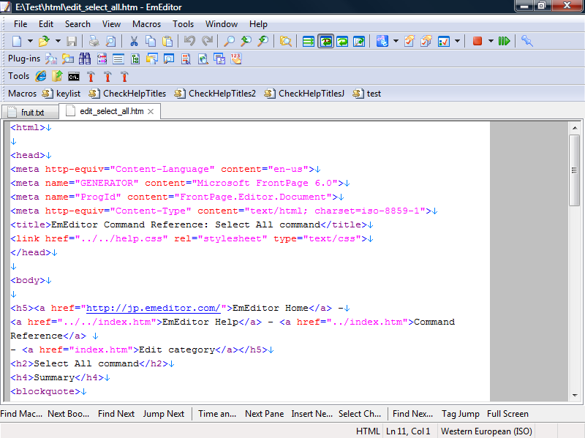Open the Tools menu
This screenshot has height=438, width=585.
184,24
